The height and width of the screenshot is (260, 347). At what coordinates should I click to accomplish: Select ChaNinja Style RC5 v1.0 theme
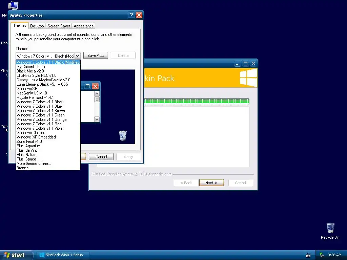tap(48, 75)
